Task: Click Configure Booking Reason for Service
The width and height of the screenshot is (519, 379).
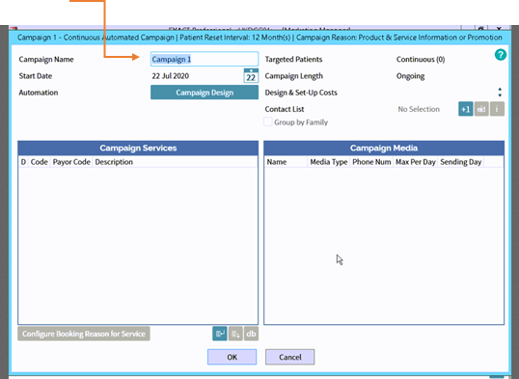Action: tap(84, 334)
